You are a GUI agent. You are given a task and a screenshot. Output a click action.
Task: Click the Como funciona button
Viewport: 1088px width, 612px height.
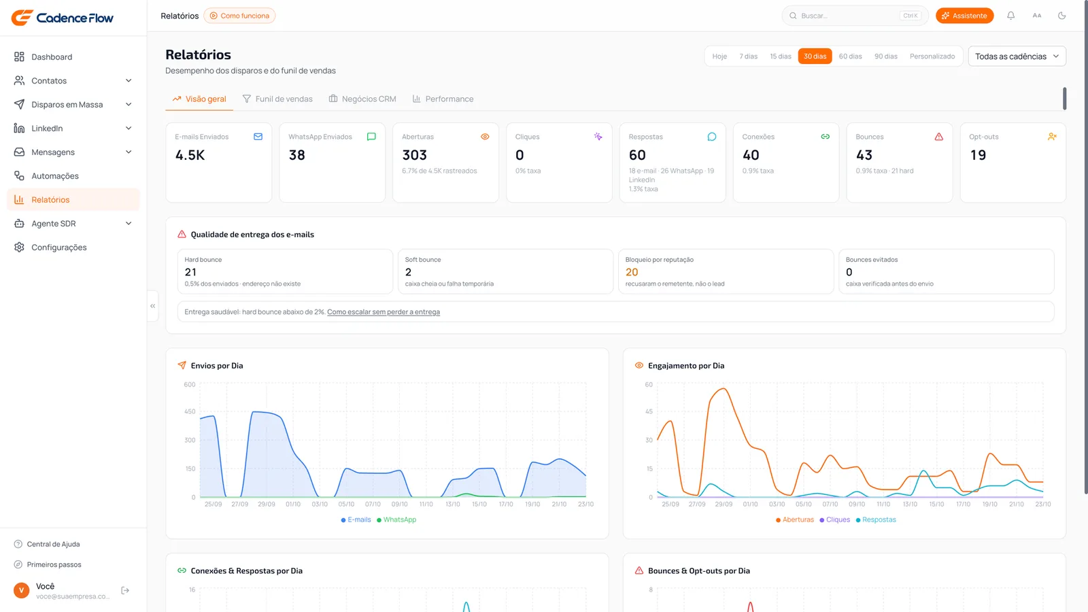coord(239,16)
